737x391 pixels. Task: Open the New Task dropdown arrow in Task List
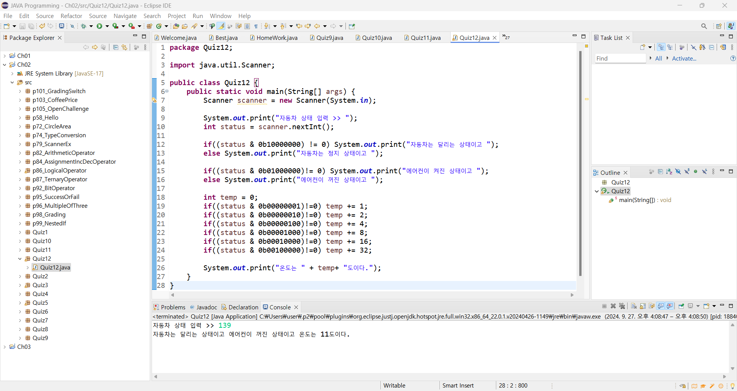[x=650, y=47]
